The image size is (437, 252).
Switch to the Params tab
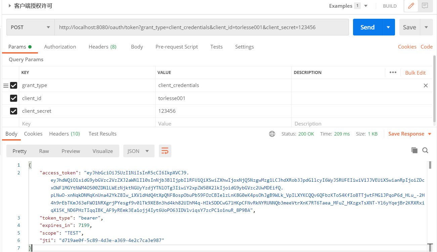pos(20,47)
